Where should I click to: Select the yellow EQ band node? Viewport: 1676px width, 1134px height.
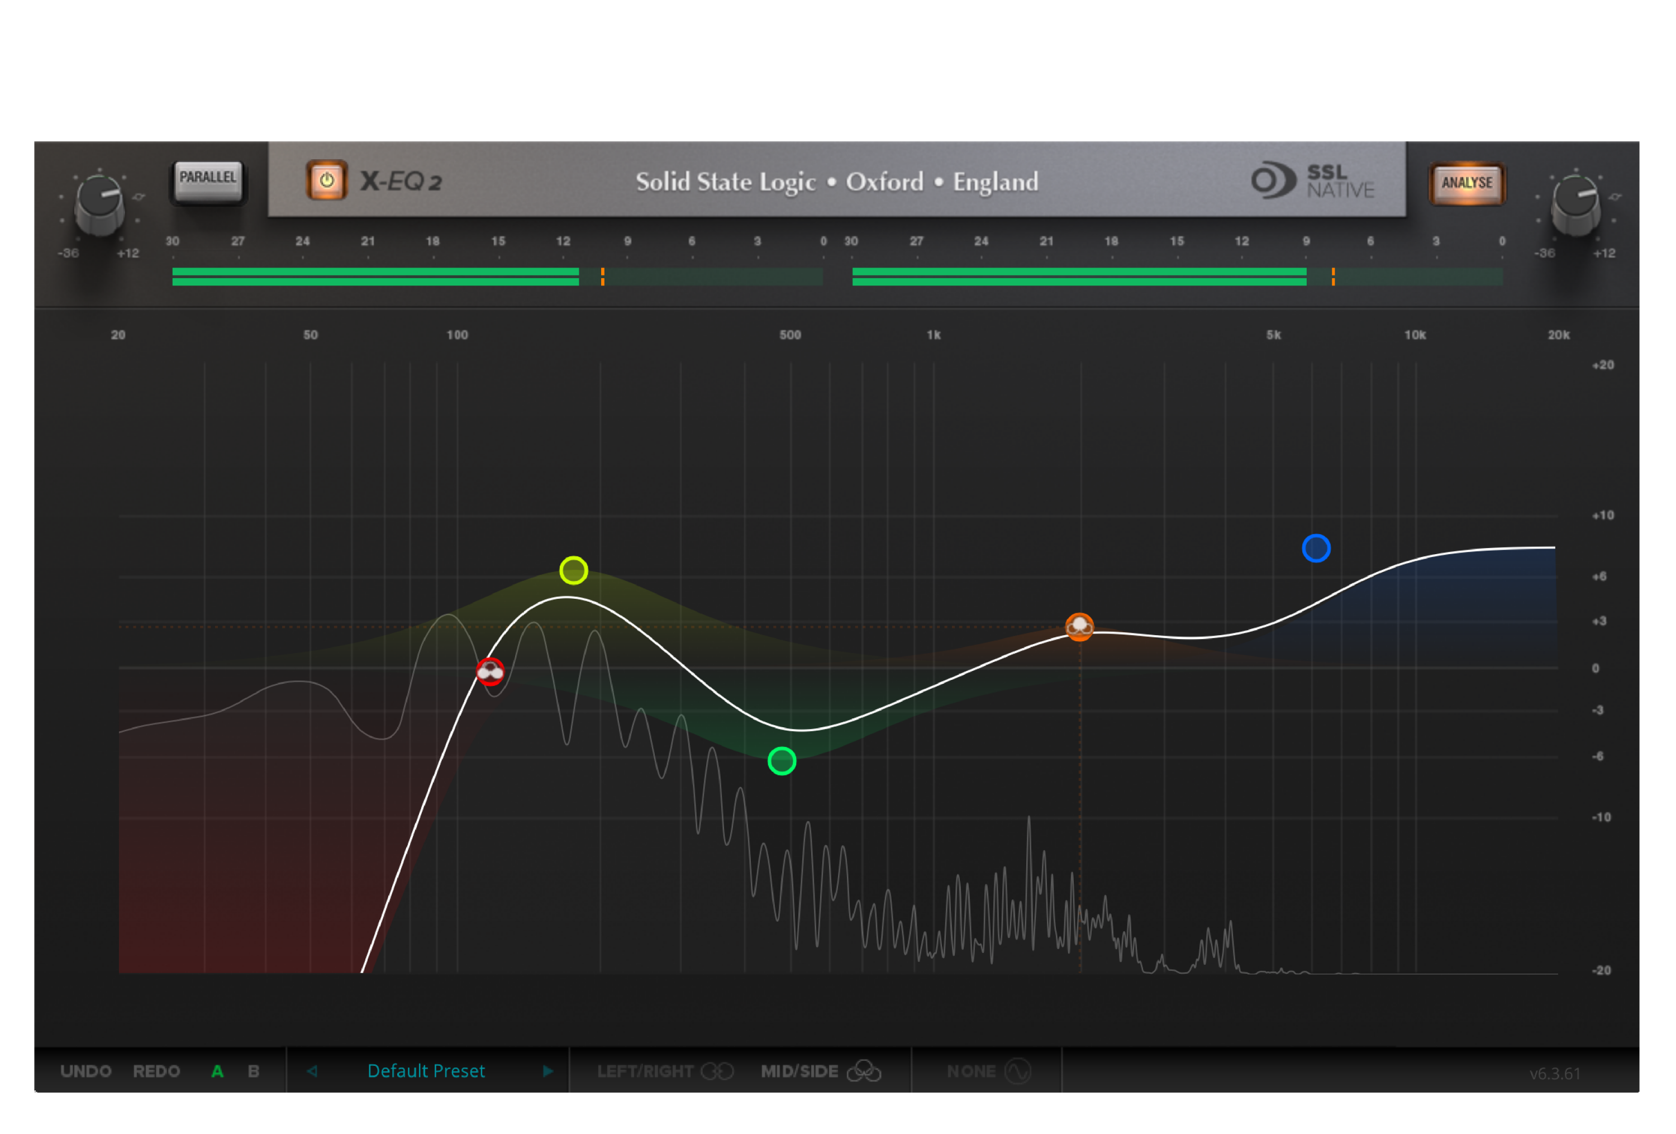click(x=573, y=570)
